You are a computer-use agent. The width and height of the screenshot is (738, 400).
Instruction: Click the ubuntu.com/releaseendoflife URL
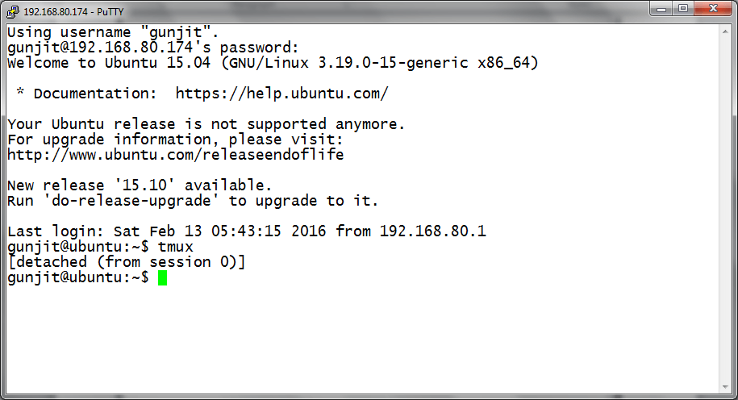[x=175, y=155]
